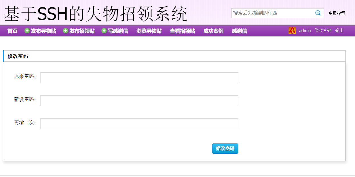The image size is (355, 177).
Task: Click the admin avatar icon
Action: coord(292,30)
